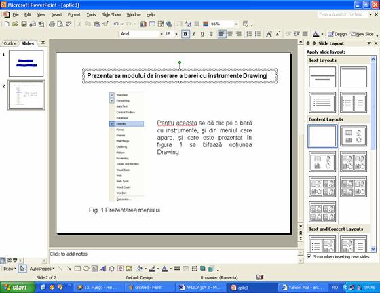
Task: Open the 66% zoom dropdown
Action: 236,24
